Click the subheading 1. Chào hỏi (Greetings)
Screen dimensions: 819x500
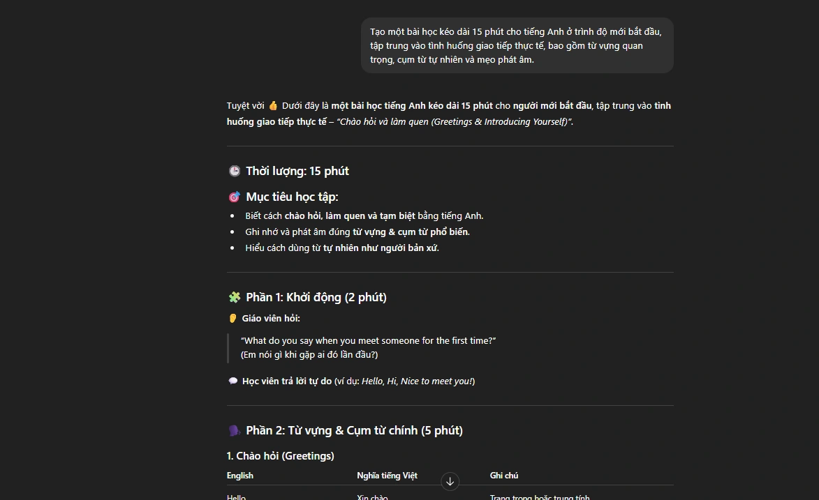click(280, 456)
